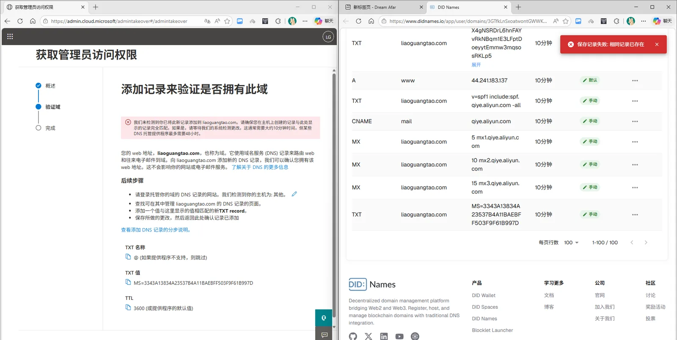Open the DID Spaces footer link

coord(485,307)
